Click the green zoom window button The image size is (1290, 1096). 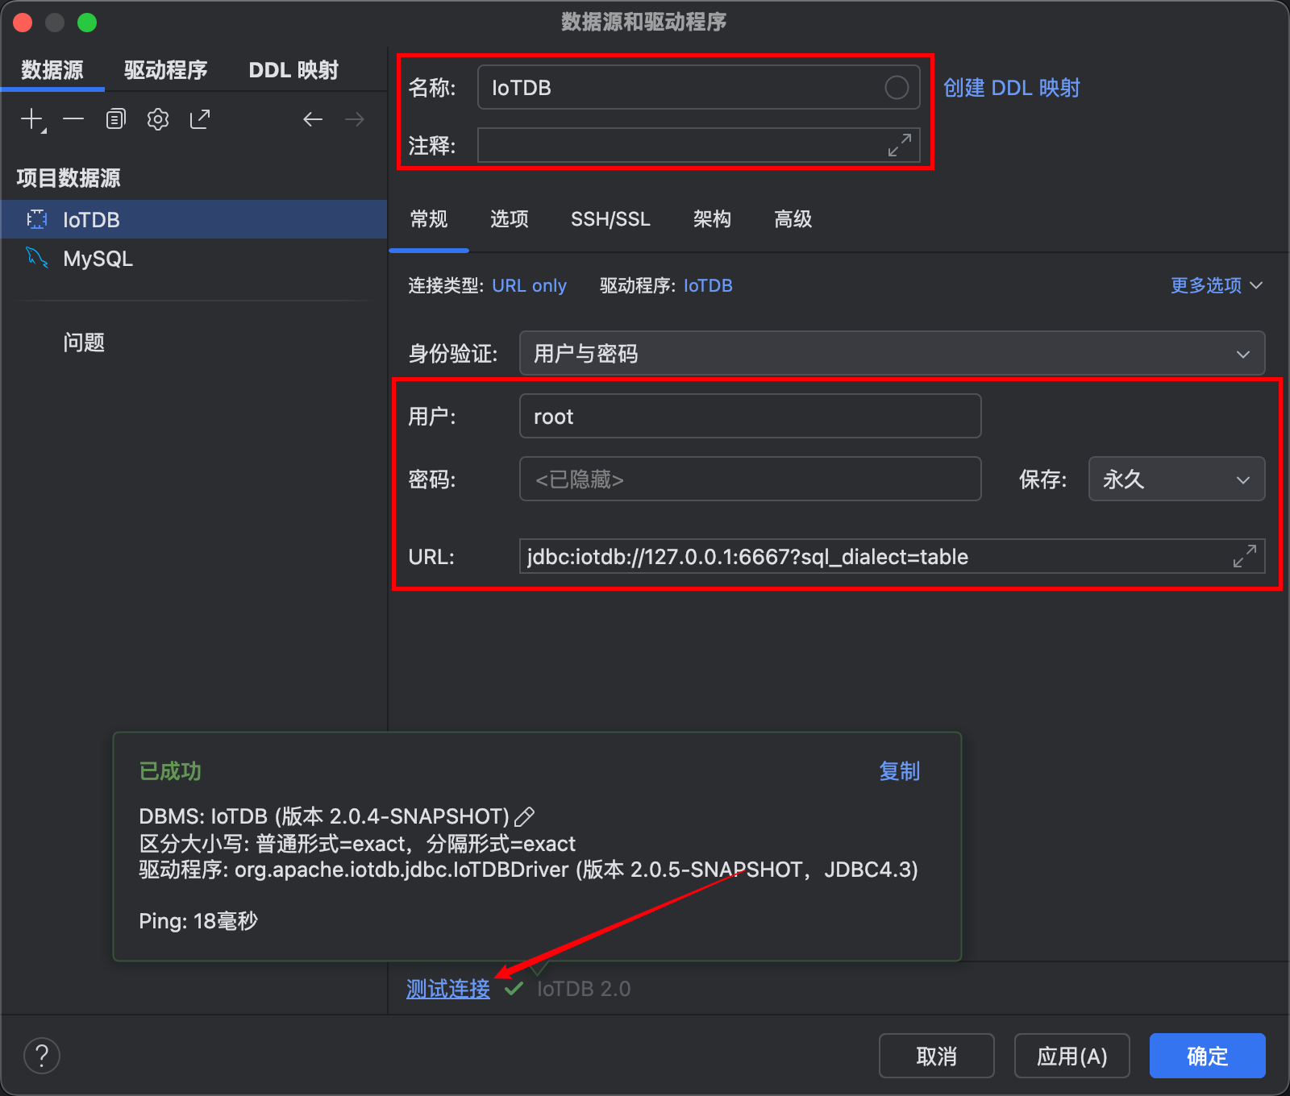coord(87,23)
